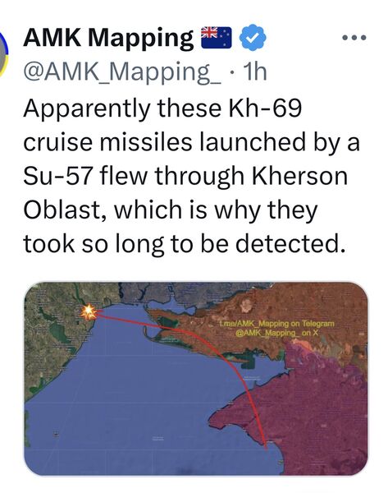Image resolution: width=388 pixels, height=493 pixels.
Task: Click the explosion marker on the map
Action: [x=89, y=311]
